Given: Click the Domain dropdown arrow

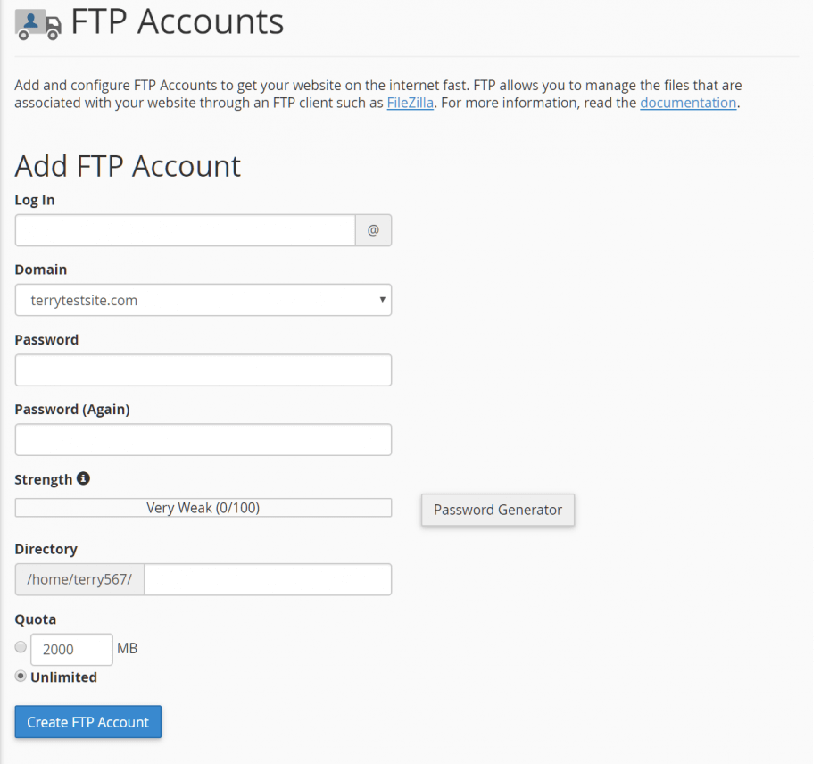Looking at the screenshot, I should pyautogui.click(x=382, y=300).
